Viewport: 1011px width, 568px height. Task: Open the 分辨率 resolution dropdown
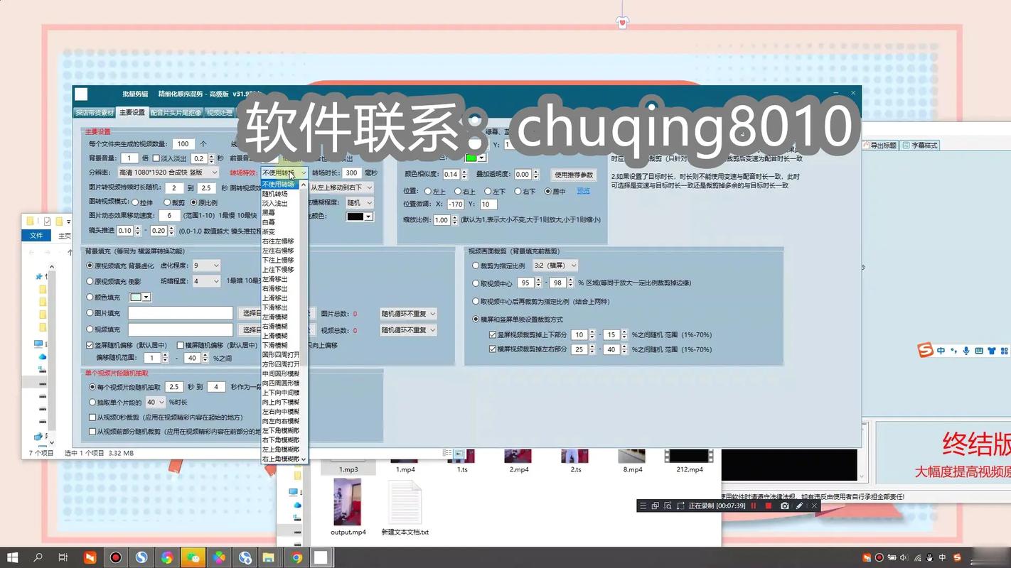coord(169,173)
